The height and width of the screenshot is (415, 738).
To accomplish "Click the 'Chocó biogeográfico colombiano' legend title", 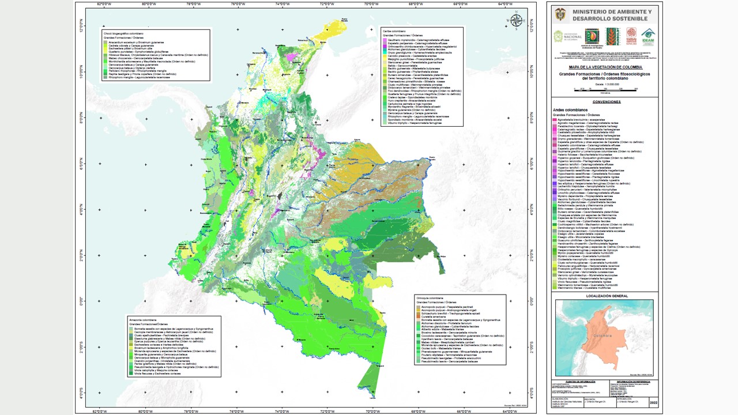I will [x=123, y=34].
